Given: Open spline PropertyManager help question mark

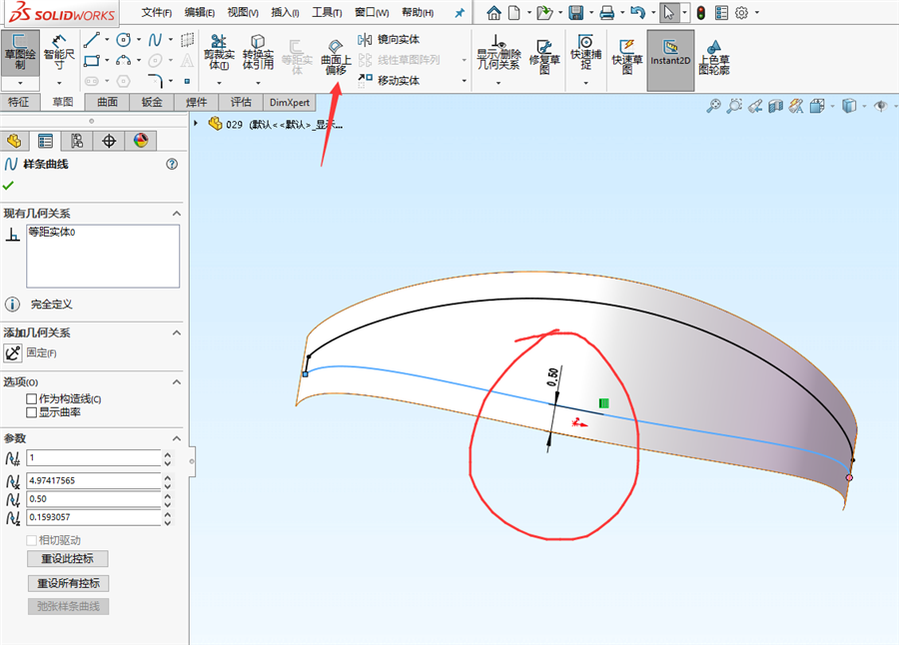Looking at the screenshot, I should (172, 164).
